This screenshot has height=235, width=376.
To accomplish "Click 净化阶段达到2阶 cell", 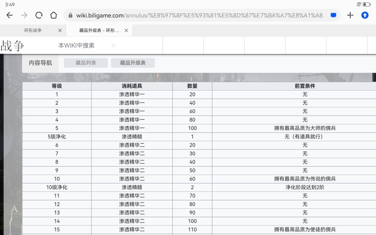I will (x=305, y=187).
